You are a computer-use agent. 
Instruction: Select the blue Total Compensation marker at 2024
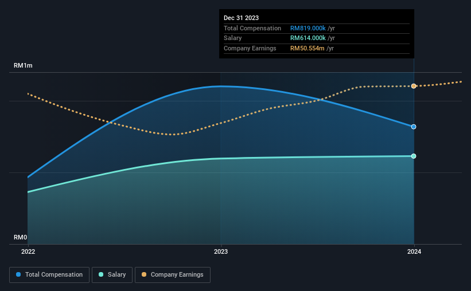click(414, 127)
